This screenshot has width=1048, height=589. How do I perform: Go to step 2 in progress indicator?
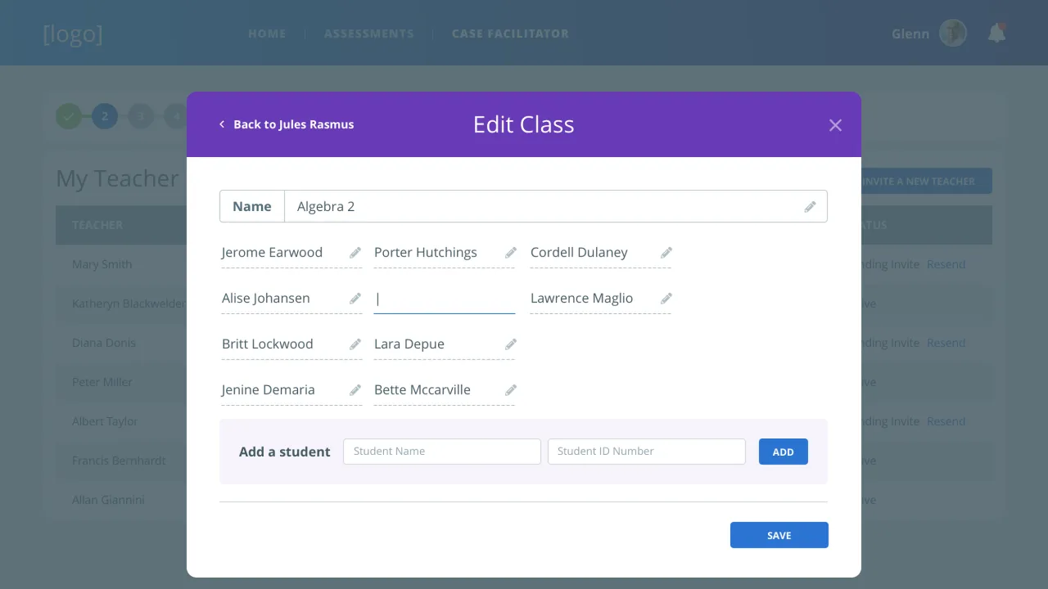click(105, 116)
